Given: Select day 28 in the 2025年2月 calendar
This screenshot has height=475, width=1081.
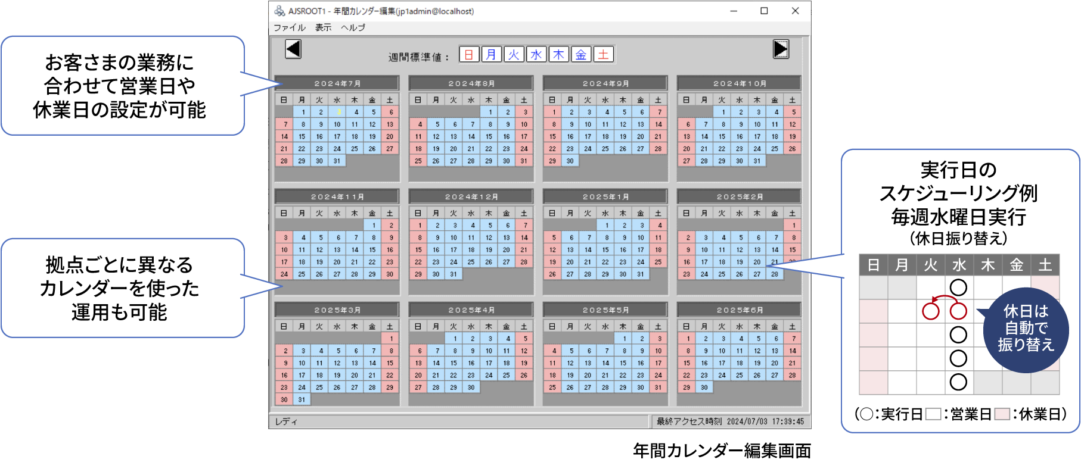Looking at the screenshot, I should [774, 274].
